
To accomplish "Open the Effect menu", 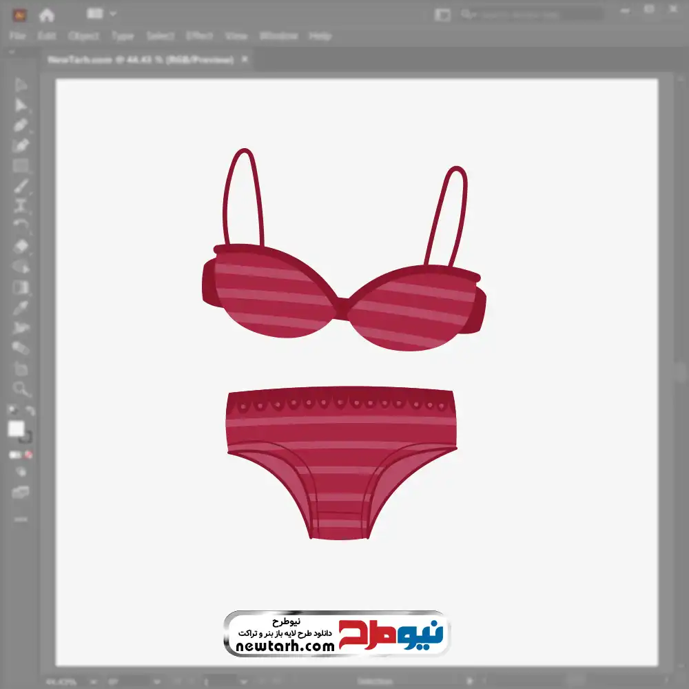I will tap(199, 36).
